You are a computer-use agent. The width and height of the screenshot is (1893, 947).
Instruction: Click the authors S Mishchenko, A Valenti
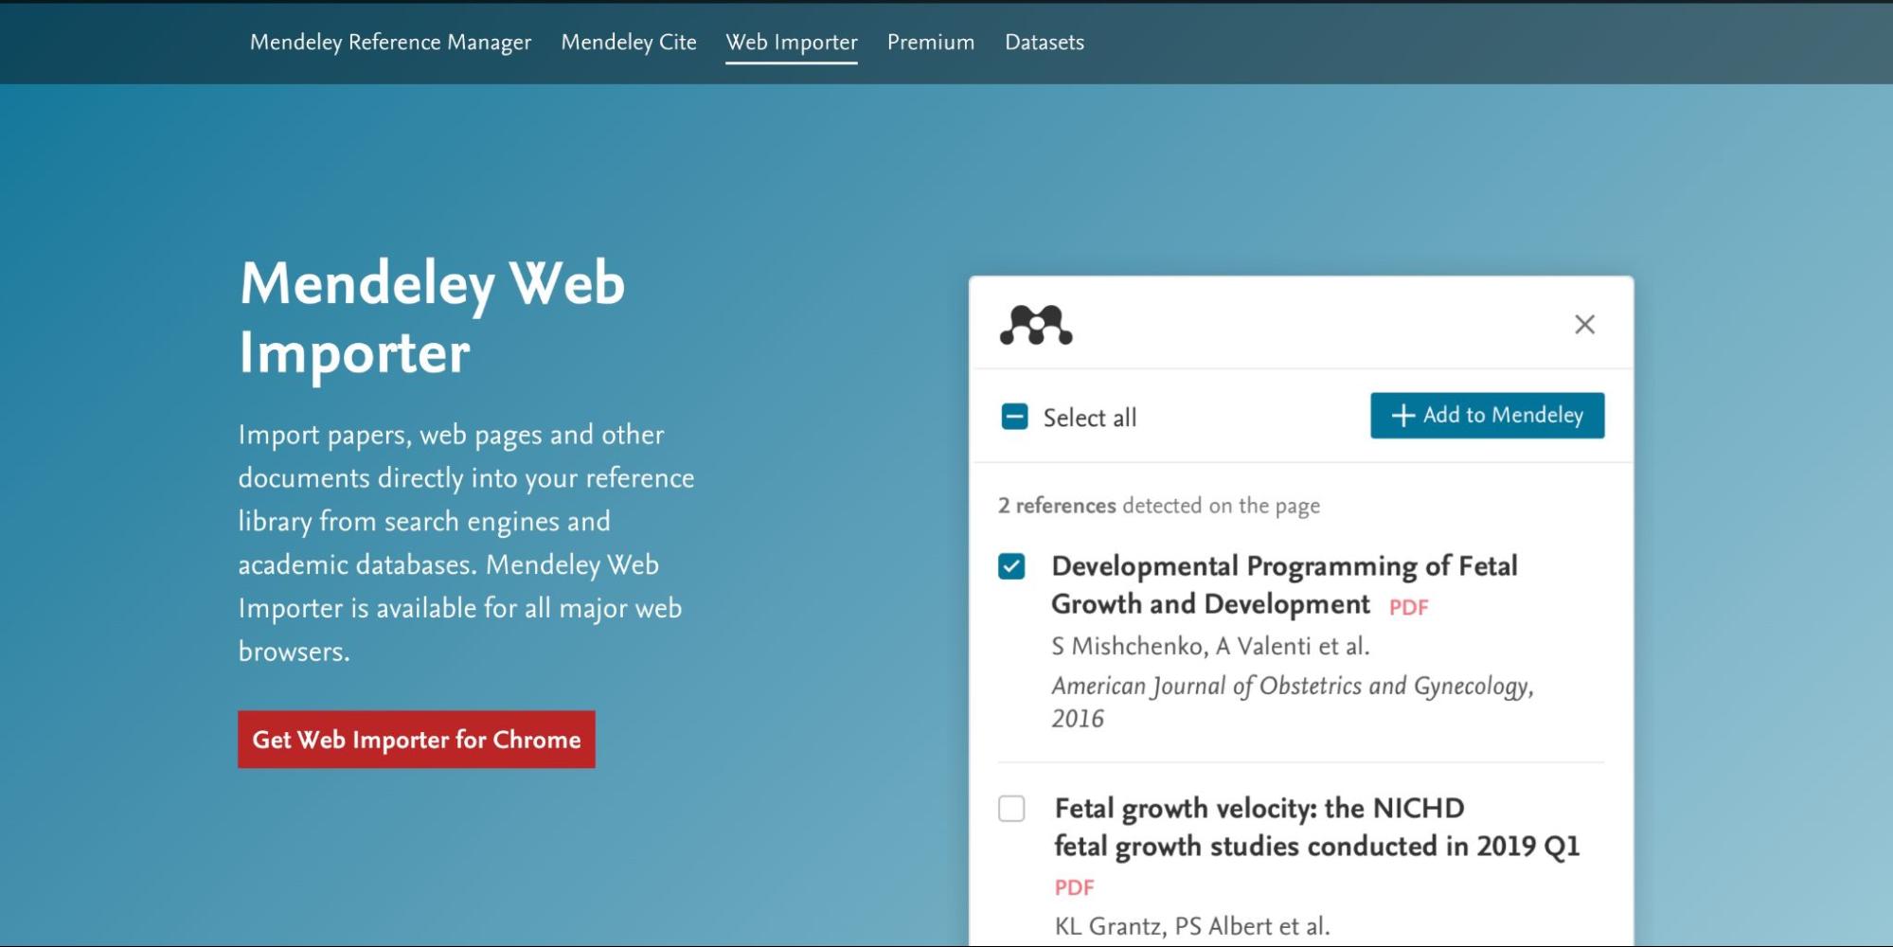pyautogui.click(x=1210, y=647)
